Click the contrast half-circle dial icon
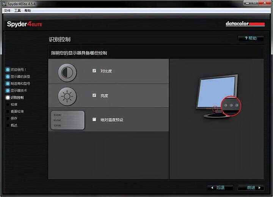273x197 pixels. coord(67,73)
